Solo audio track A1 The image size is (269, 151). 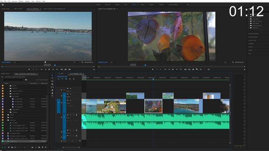click(74, 115)
